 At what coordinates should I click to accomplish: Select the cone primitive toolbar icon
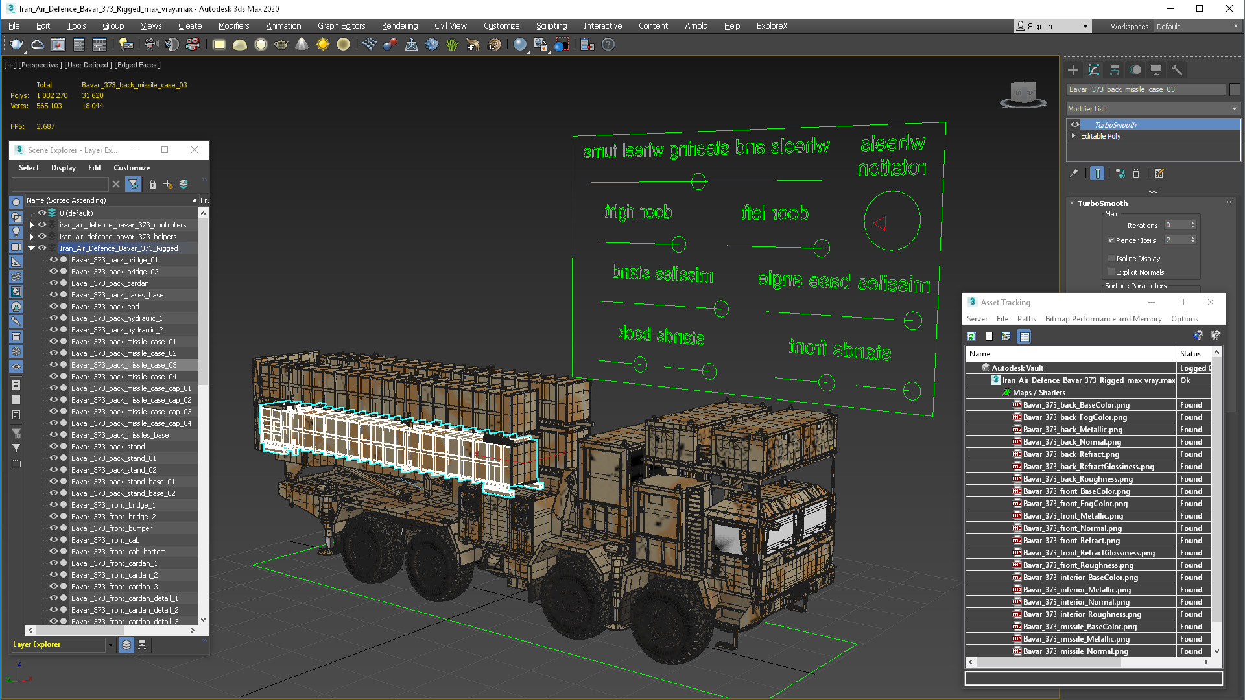coord(302,45)
